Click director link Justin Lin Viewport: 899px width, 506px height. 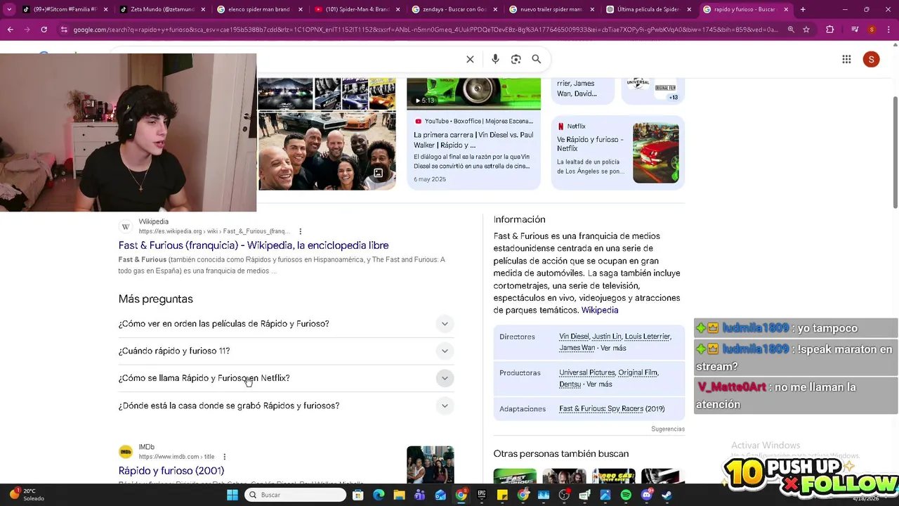(607, 337)
